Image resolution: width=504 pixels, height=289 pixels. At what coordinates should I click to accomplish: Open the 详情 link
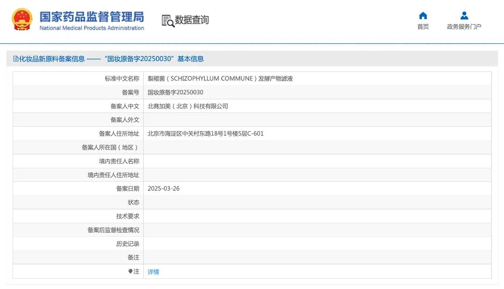coord(154,272)
